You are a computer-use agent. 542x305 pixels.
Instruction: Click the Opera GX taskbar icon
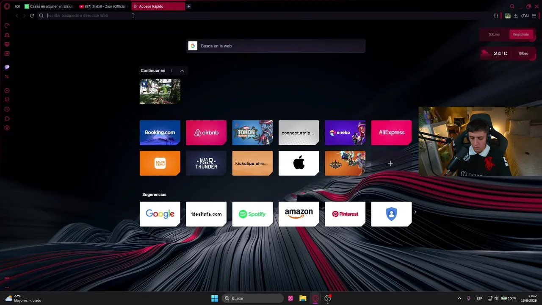pyautogui.click(x=315, y=298)
